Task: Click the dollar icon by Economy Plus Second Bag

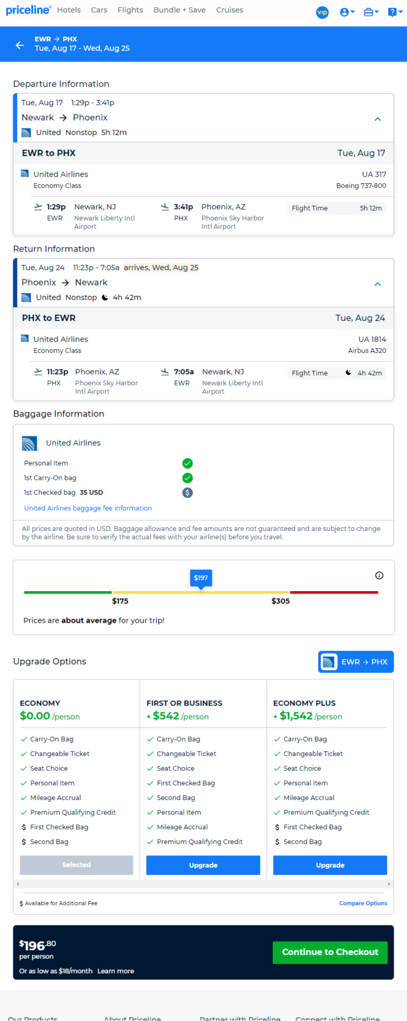Action: click(277, 842)
